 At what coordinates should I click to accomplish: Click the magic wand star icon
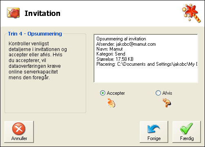192,13
